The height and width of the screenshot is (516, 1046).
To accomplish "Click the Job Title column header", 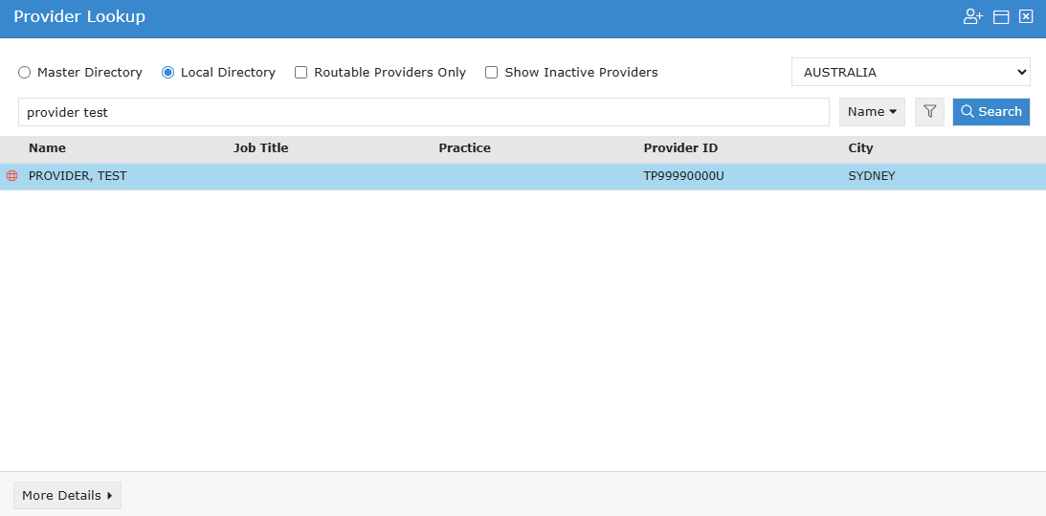I will point(260,148).
